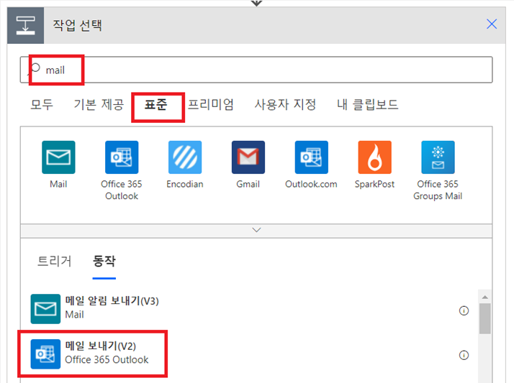Show info for 메일 알림 보내기(V3)
Image resolution: width=514 pixels, height=383 pixels.
tap(464, 310)
